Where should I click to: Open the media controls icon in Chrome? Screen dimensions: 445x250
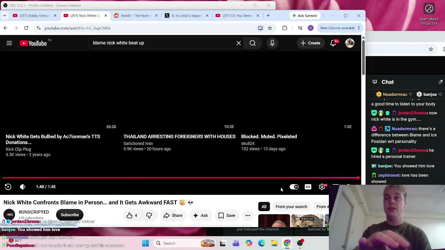tap(300, 28)
